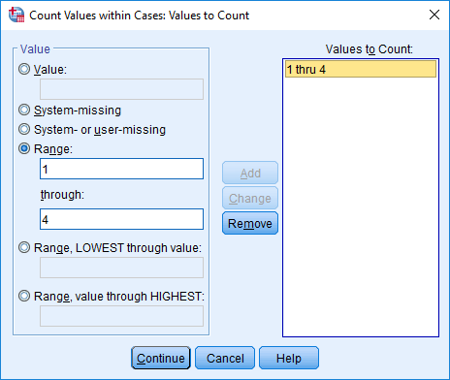Viewport: 450px width, 380px height.
Task: Select the '1 thru 4' list entry
Action: coord(361,69)
